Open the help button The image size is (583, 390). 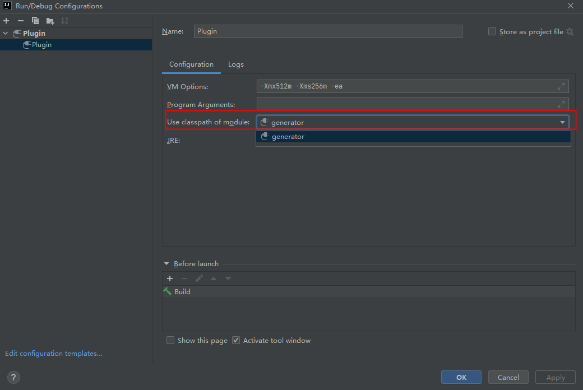click(13, 377)
